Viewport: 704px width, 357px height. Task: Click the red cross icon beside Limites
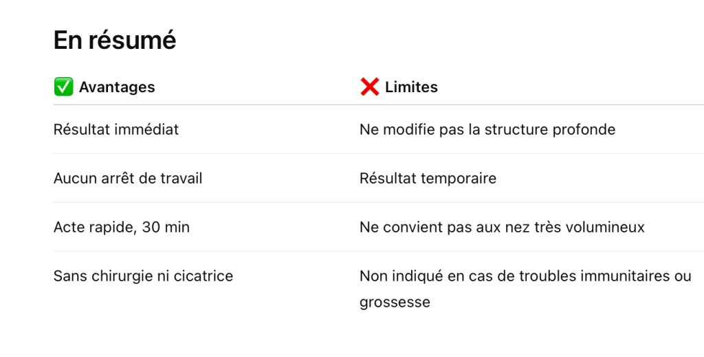(x=369, y=87)
